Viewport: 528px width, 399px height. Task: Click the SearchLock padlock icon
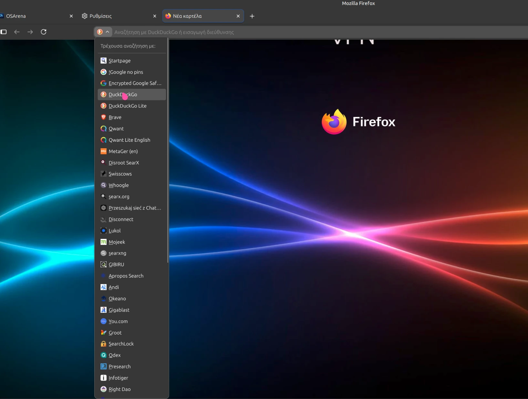pos(103,344)
